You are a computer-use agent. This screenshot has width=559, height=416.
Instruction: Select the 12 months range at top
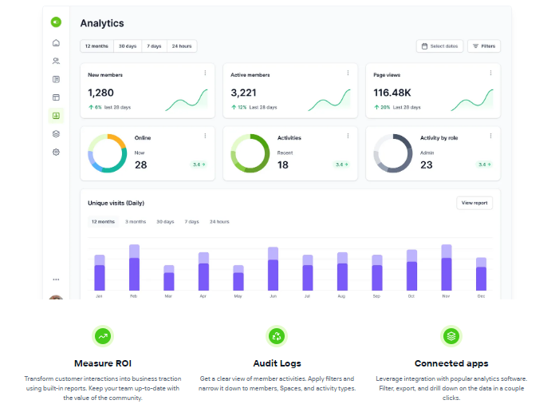point(96,46)
